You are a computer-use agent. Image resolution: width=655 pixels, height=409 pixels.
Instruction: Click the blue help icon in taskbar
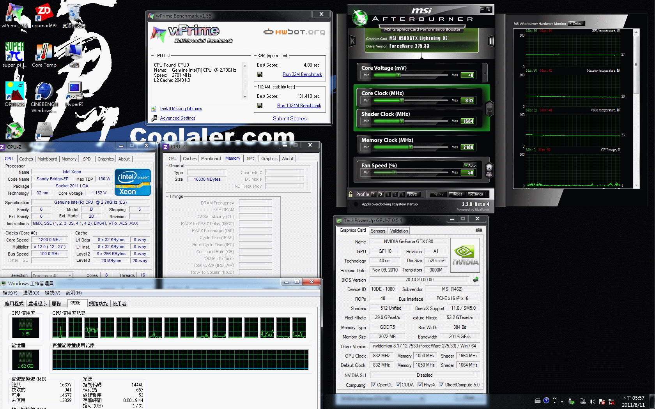pos(546,400)
